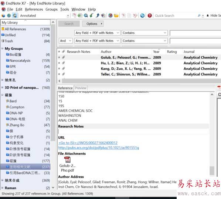Click the groups panel vertical scrollbar thumb
The width and height of the screenshot is (221, 199).
[53, 83]
